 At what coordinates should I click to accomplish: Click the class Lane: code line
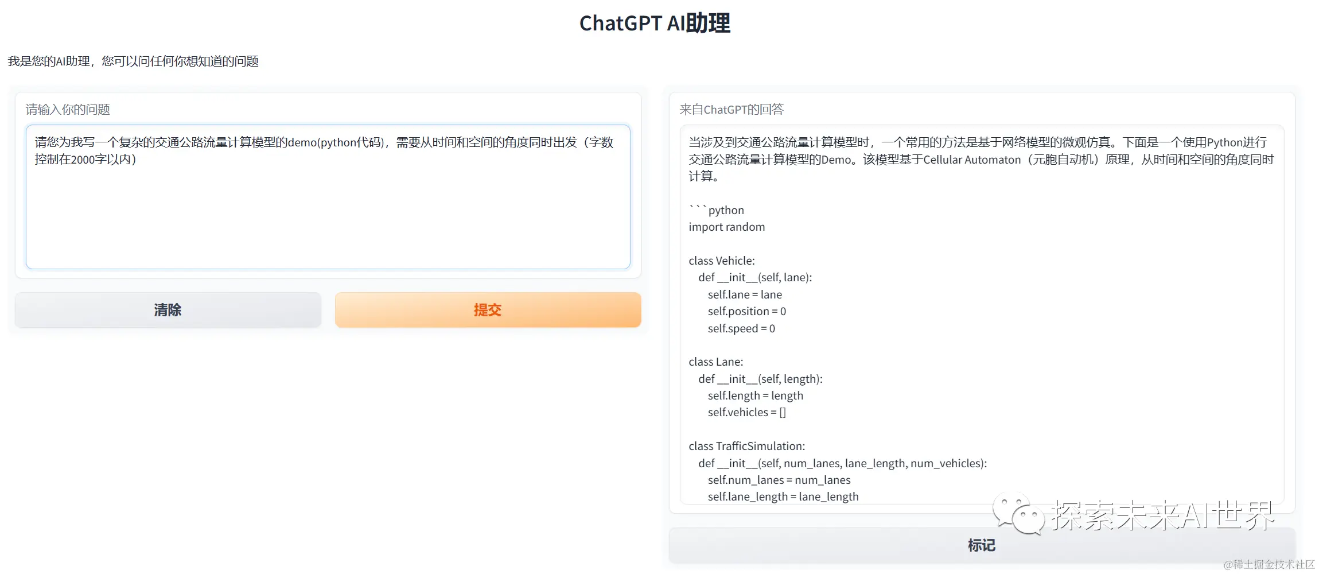coord(715,362)
